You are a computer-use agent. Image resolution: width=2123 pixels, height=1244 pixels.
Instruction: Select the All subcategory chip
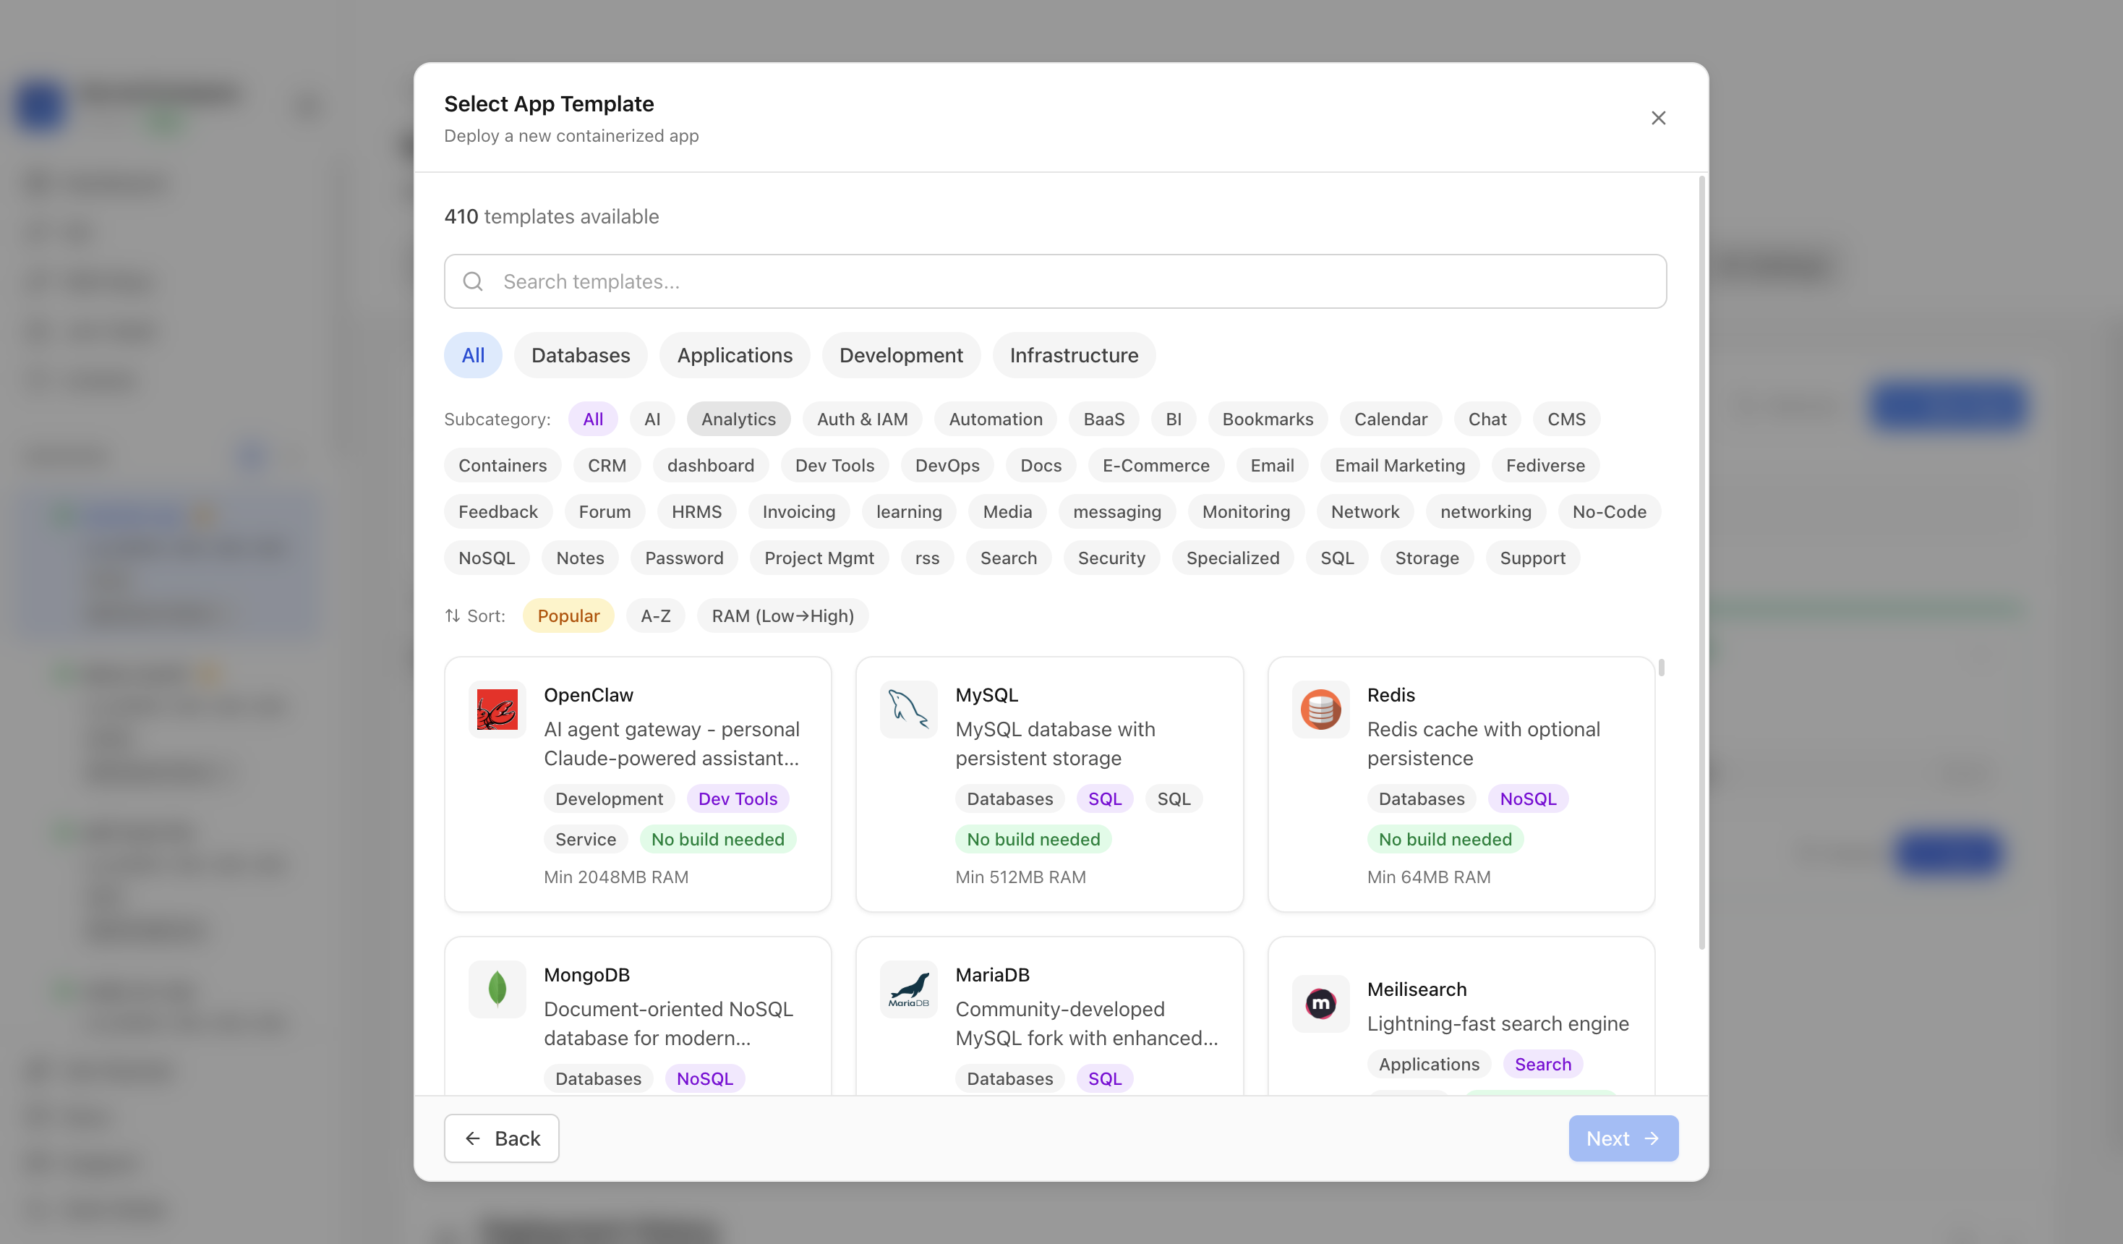(x=593, y=419)
